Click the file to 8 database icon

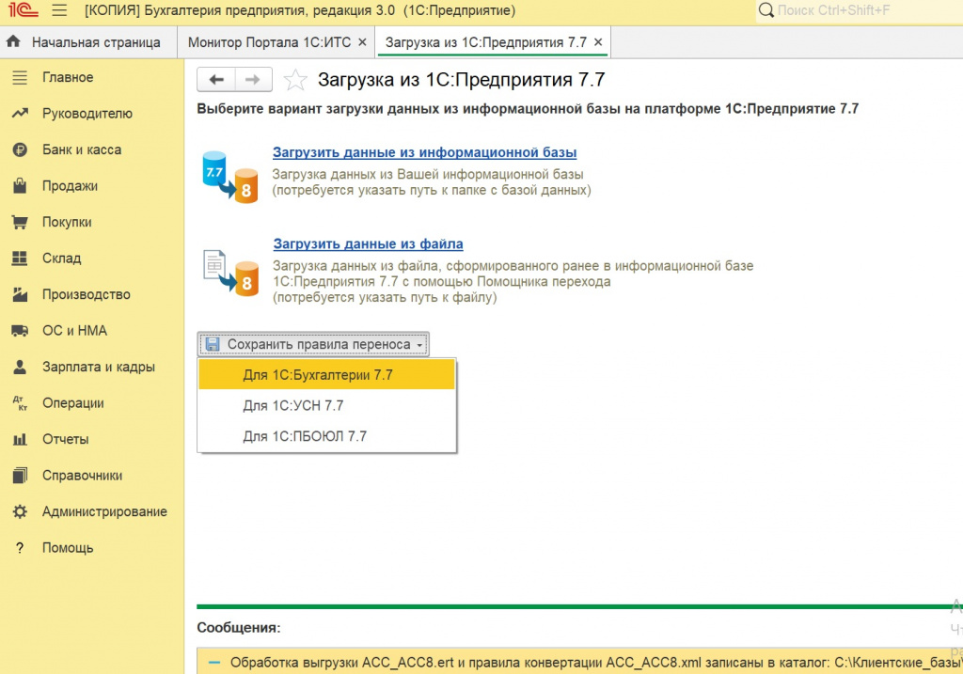tap(231, 273)
